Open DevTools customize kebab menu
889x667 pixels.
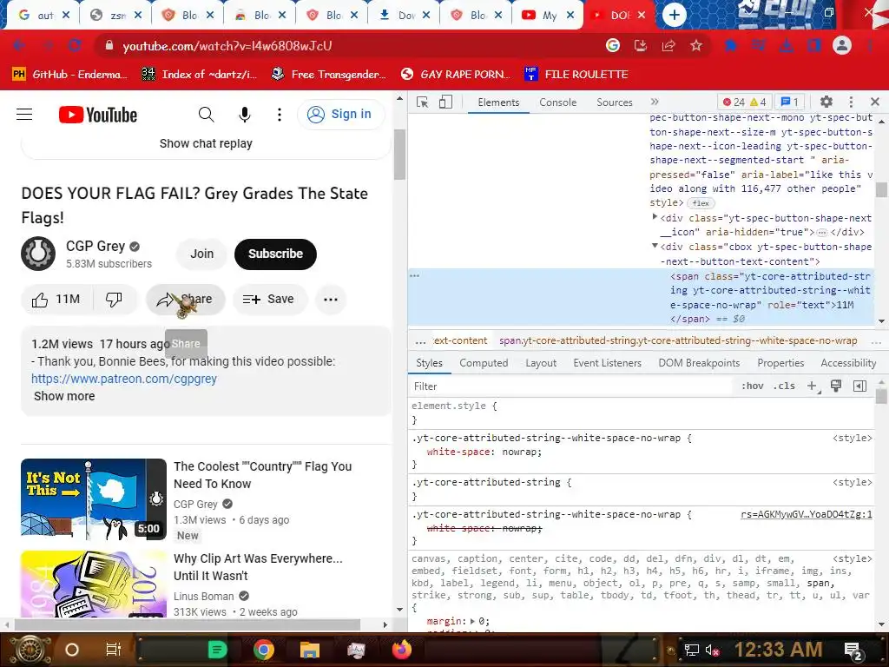[x=851, y=102]
